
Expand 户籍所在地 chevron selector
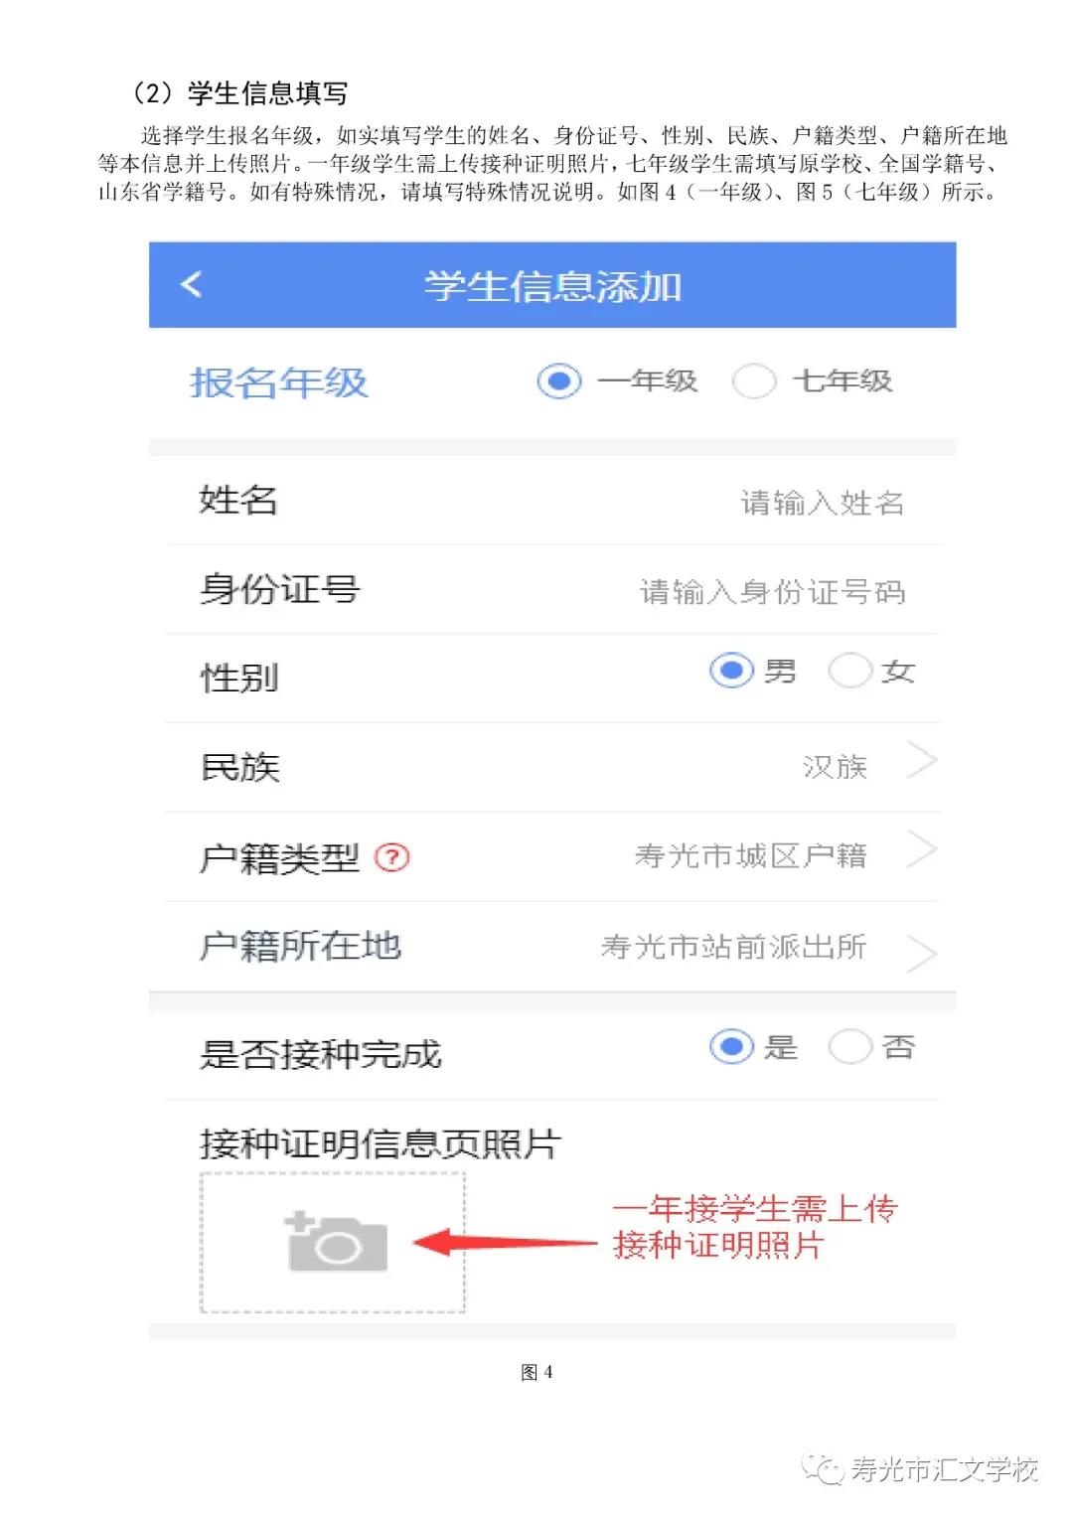pos(922,953)
